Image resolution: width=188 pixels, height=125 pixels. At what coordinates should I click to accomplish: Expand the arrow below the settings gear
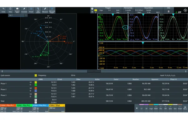tap(92, 12)
